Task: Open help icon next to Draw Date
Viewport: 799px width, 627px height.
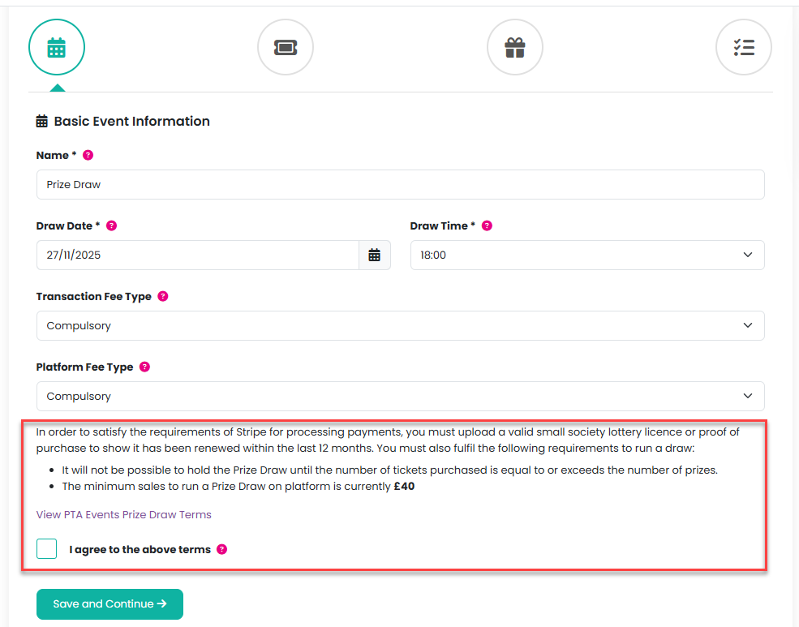Action: tap(112, 225)
